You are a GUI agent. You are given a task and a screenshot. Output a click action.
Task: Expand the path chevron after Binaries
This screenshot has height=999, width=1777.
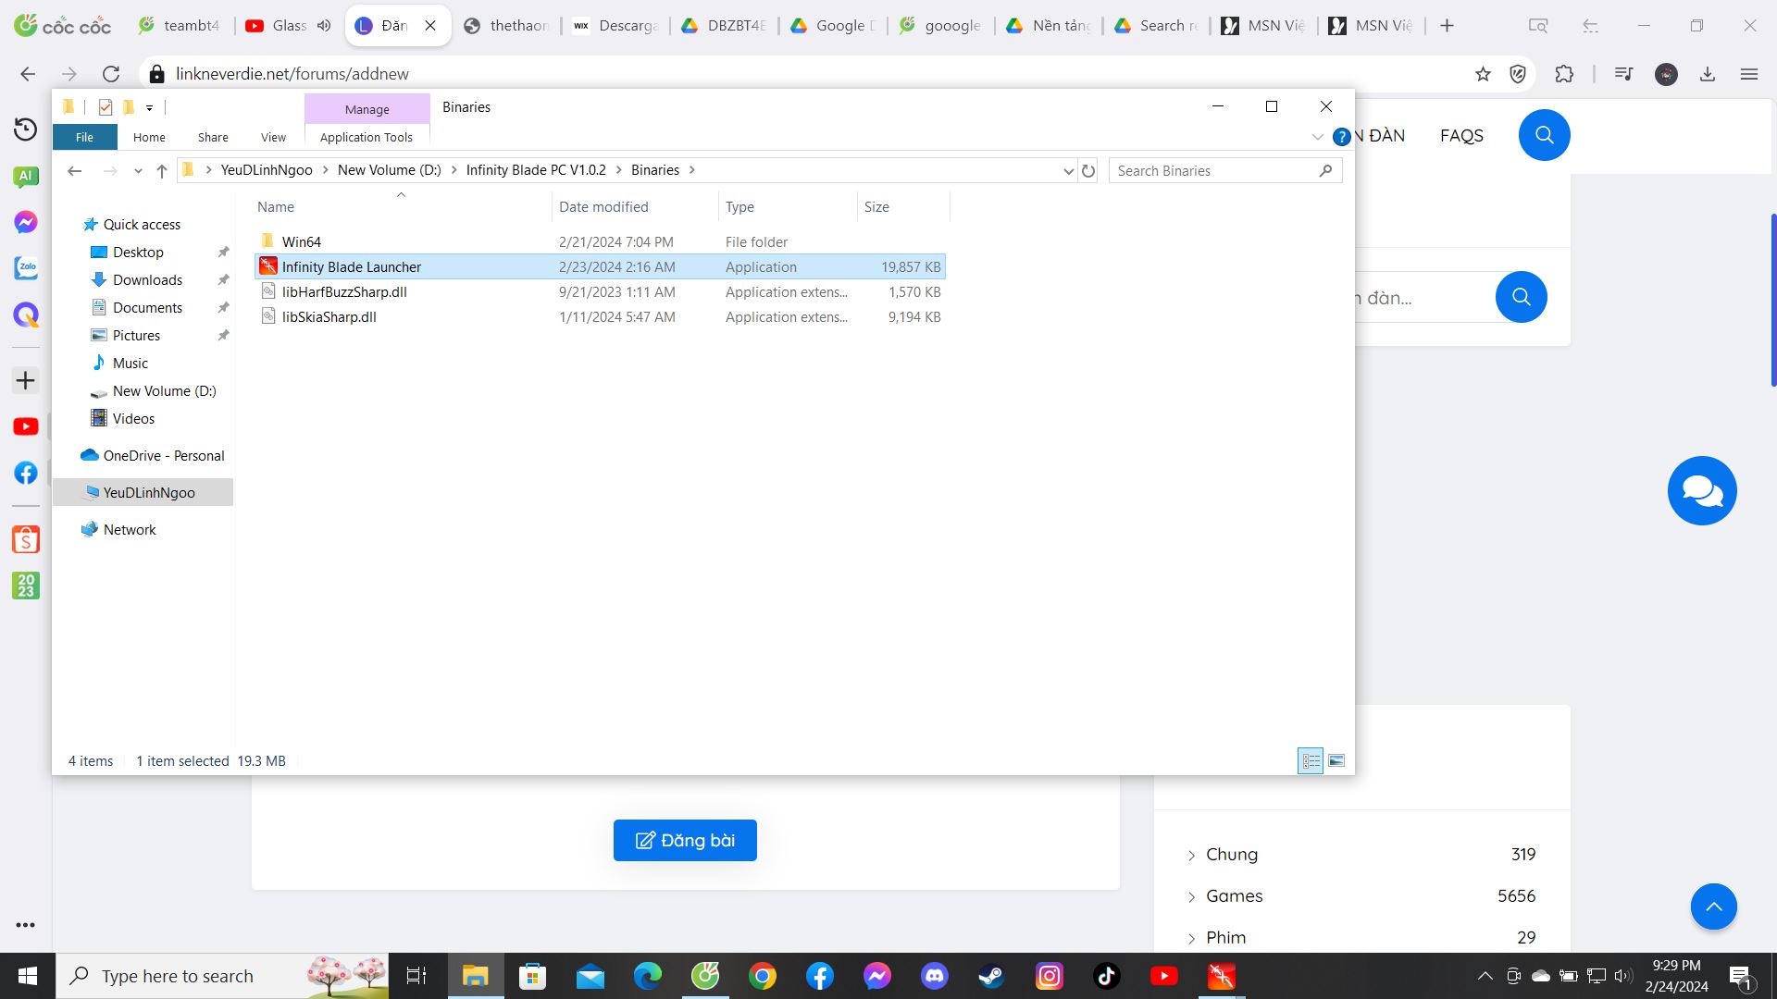click(692, 170)
